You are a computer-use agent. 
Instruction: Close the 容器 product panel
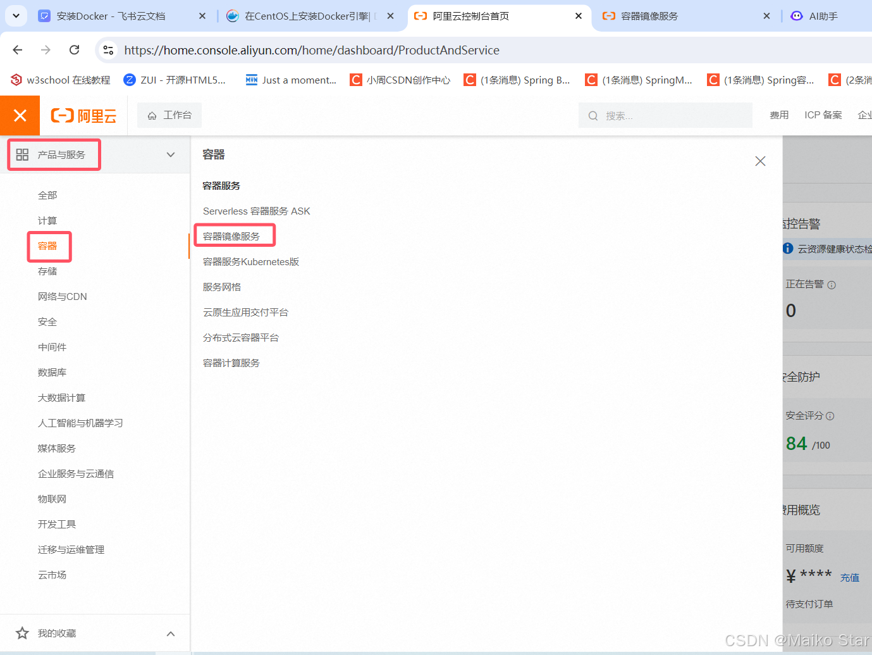[x=760, y=161]
